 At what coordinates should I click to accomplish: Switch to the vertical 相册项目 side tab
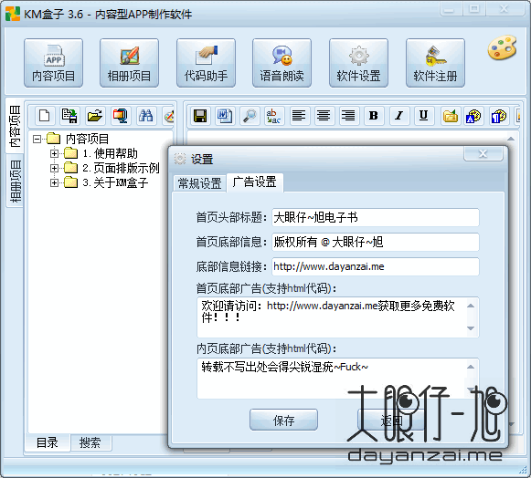pyautogui.click(x=15, y=181)
